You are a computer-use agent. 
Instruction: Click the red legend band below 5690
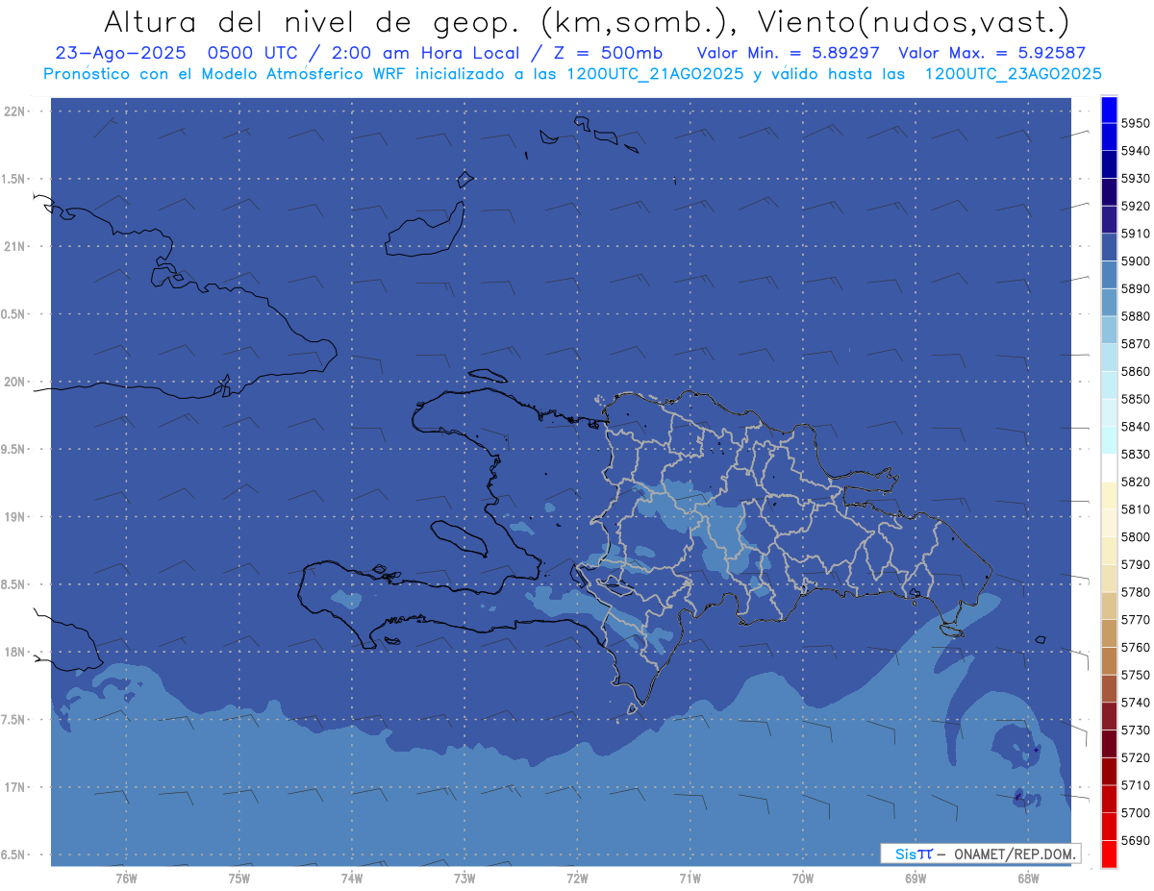click(x=1109, y=854)
